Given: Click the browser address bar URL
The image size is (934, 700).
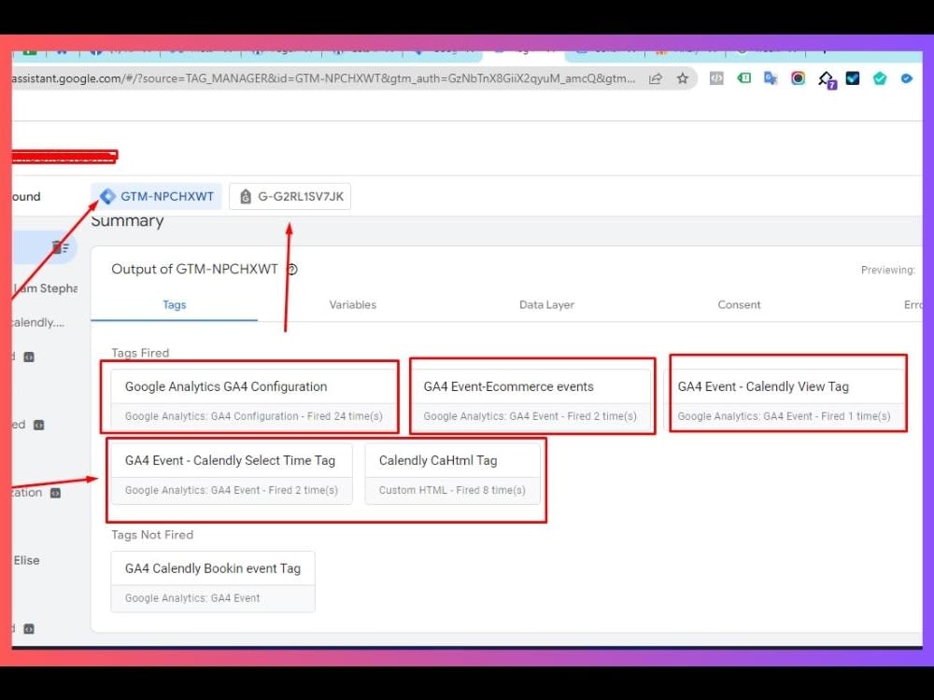Looking at the screenshot, I should [323, 78].
